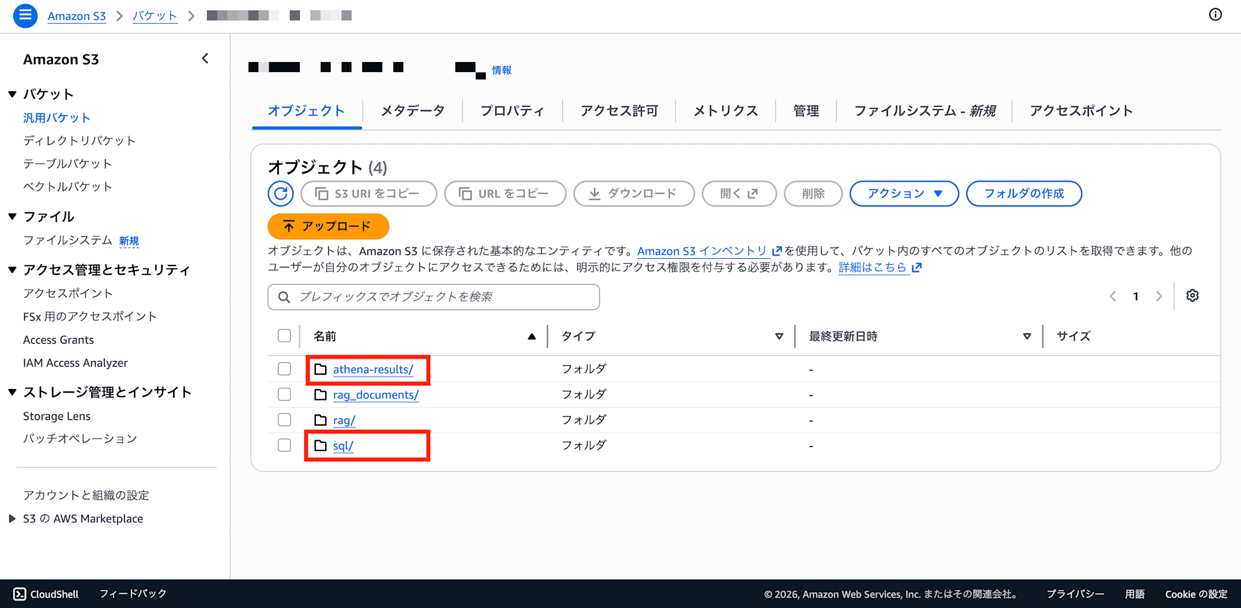Open the athena-results/ folder link
The image size is (1241, 608).
click(x=373, y=369)
